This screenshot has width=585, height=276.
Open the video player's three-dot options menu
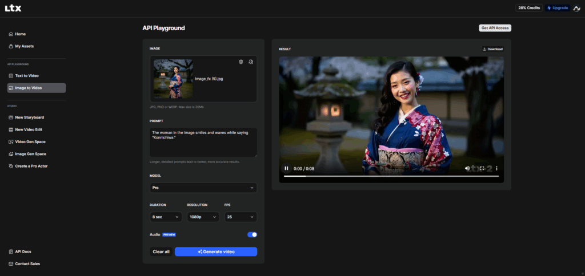[x=496, y=168]
